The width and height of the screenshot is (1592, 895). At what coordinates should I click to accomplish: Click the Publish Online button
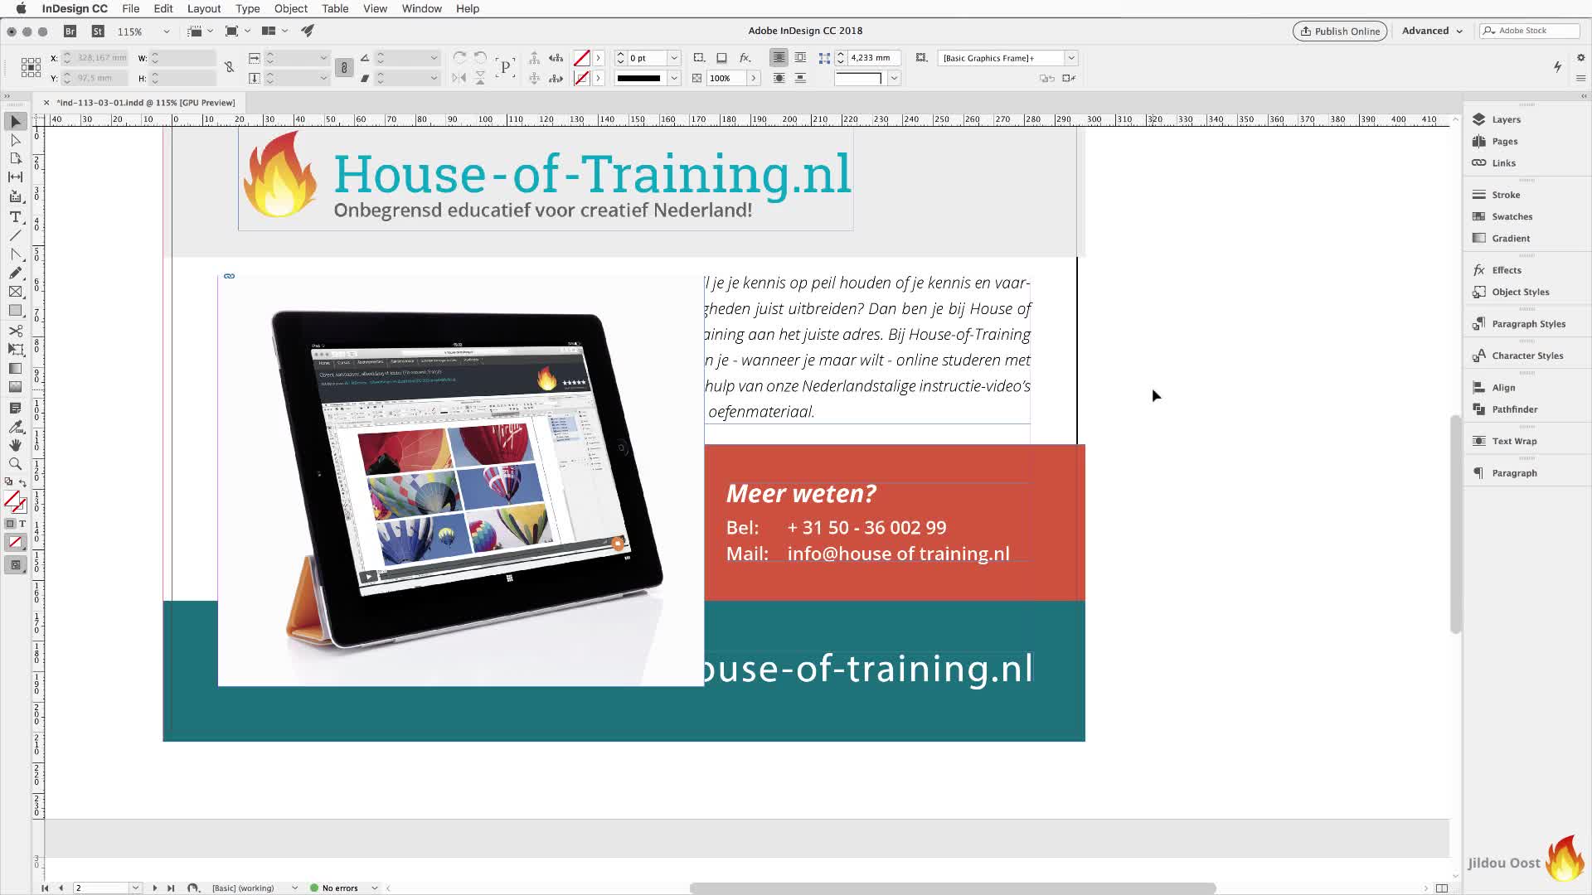[1340, 31]
